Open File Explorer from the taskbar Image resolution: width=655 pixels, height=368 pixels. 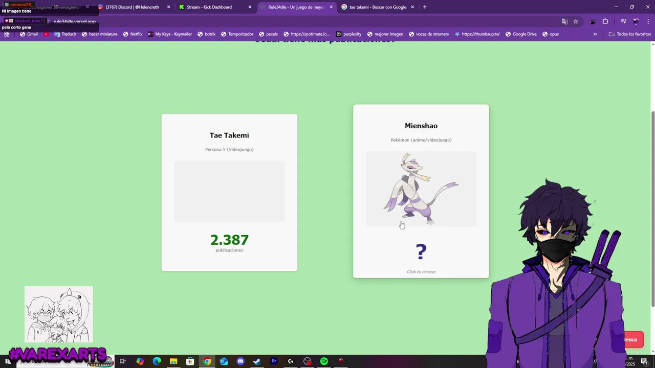click(173, 361)
